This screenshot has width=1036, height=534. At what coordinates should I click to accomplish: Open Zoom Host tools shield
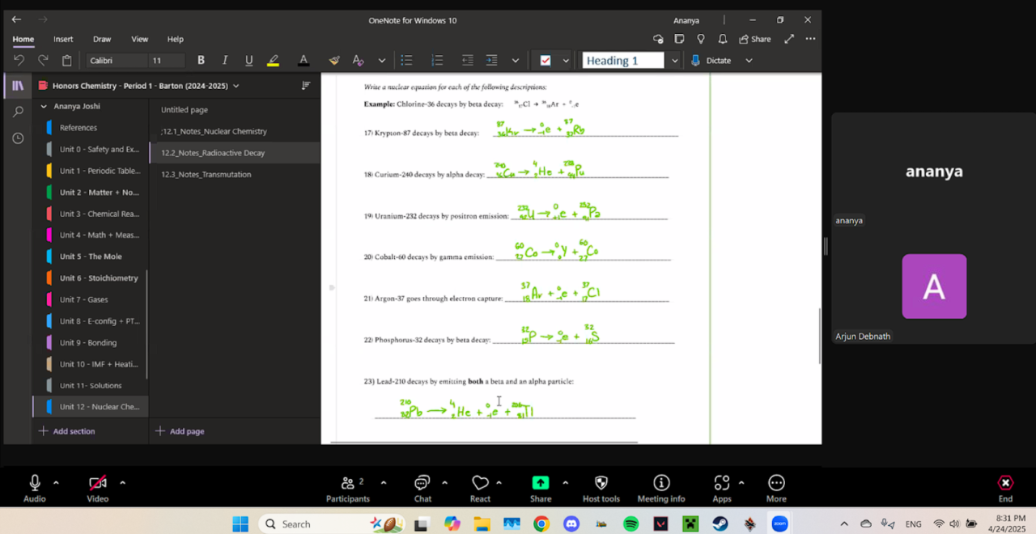pos(601,489)
